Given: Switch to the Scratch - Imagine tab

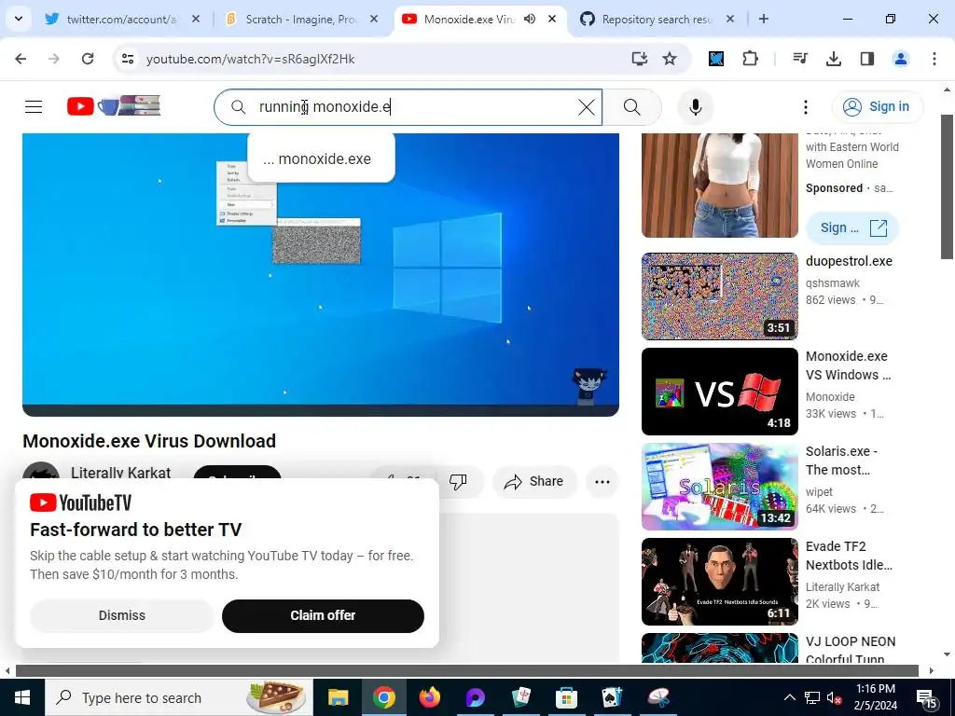Looking at the screenshot, I should tap(301, 19).
